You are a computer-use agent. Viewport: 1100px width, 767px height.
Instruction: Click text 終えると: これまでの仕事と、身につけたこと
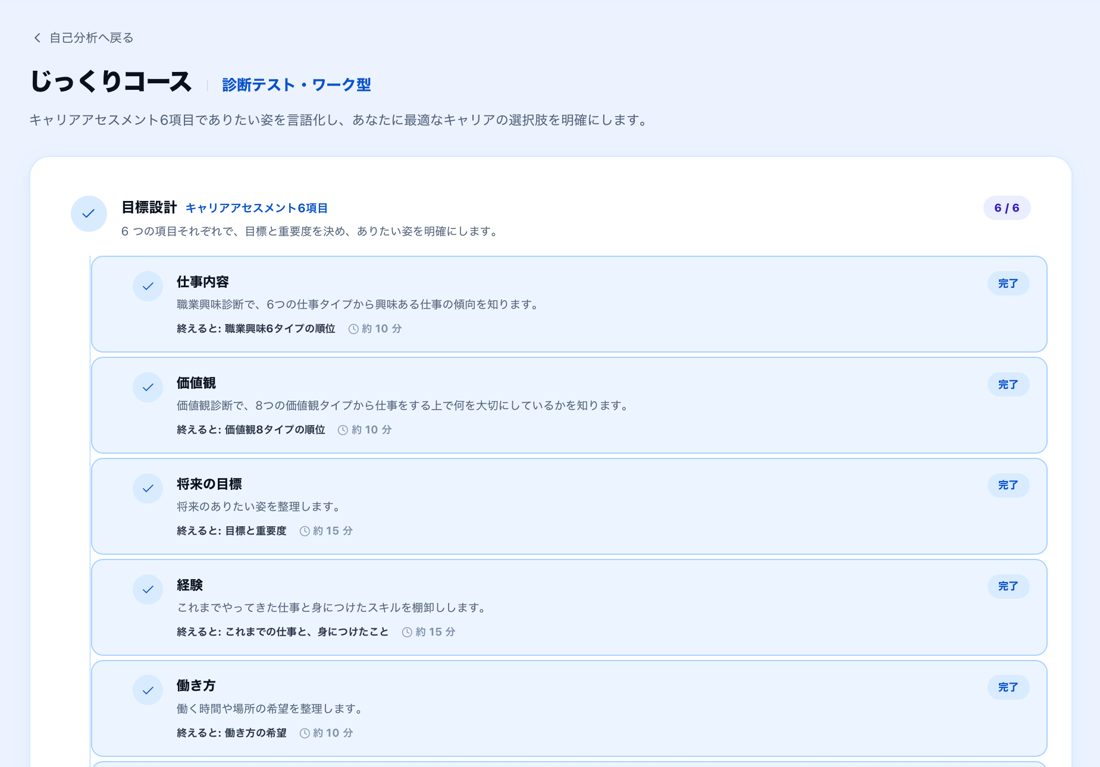283,632
